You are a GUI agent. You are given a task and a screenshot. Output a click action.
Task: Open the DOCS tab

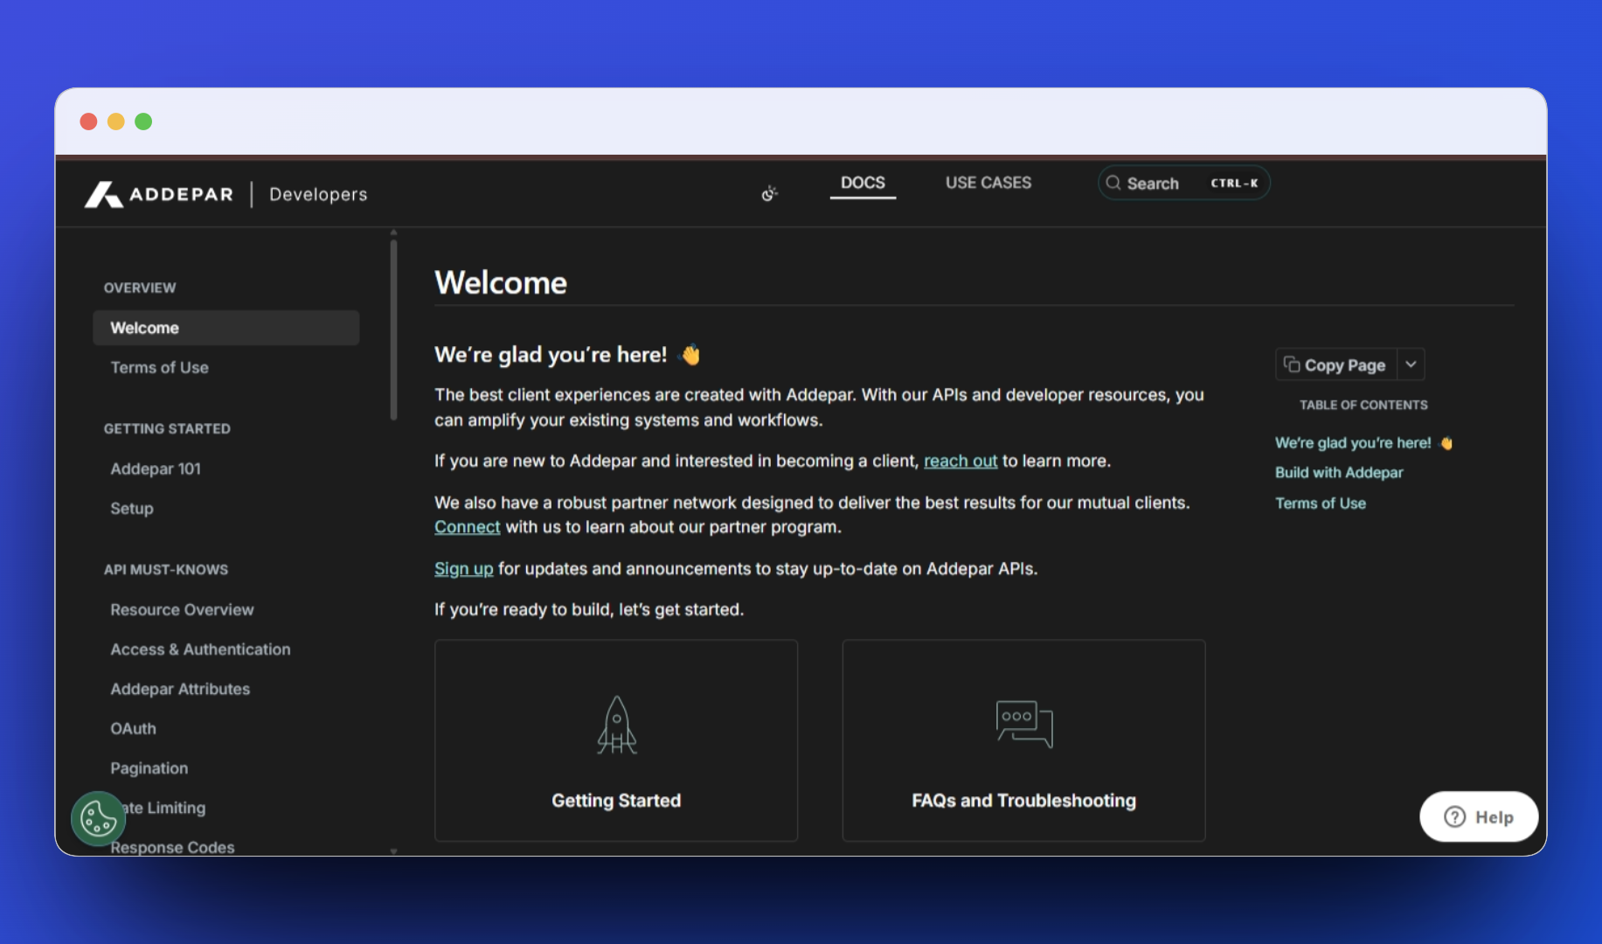(x=863, y=183)
